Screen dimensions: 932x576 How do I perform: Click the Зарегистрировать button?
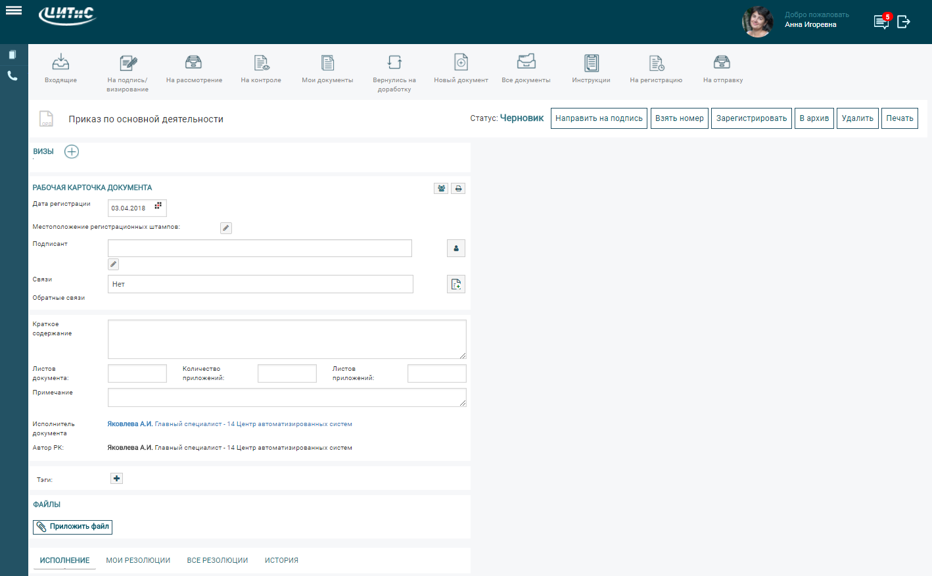[x=751, y=118]
